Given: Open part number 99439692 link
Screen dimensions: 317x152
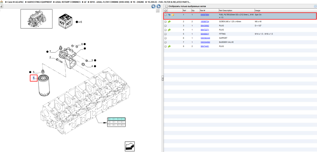Looking at the screenshot, I should pos(205,26).
